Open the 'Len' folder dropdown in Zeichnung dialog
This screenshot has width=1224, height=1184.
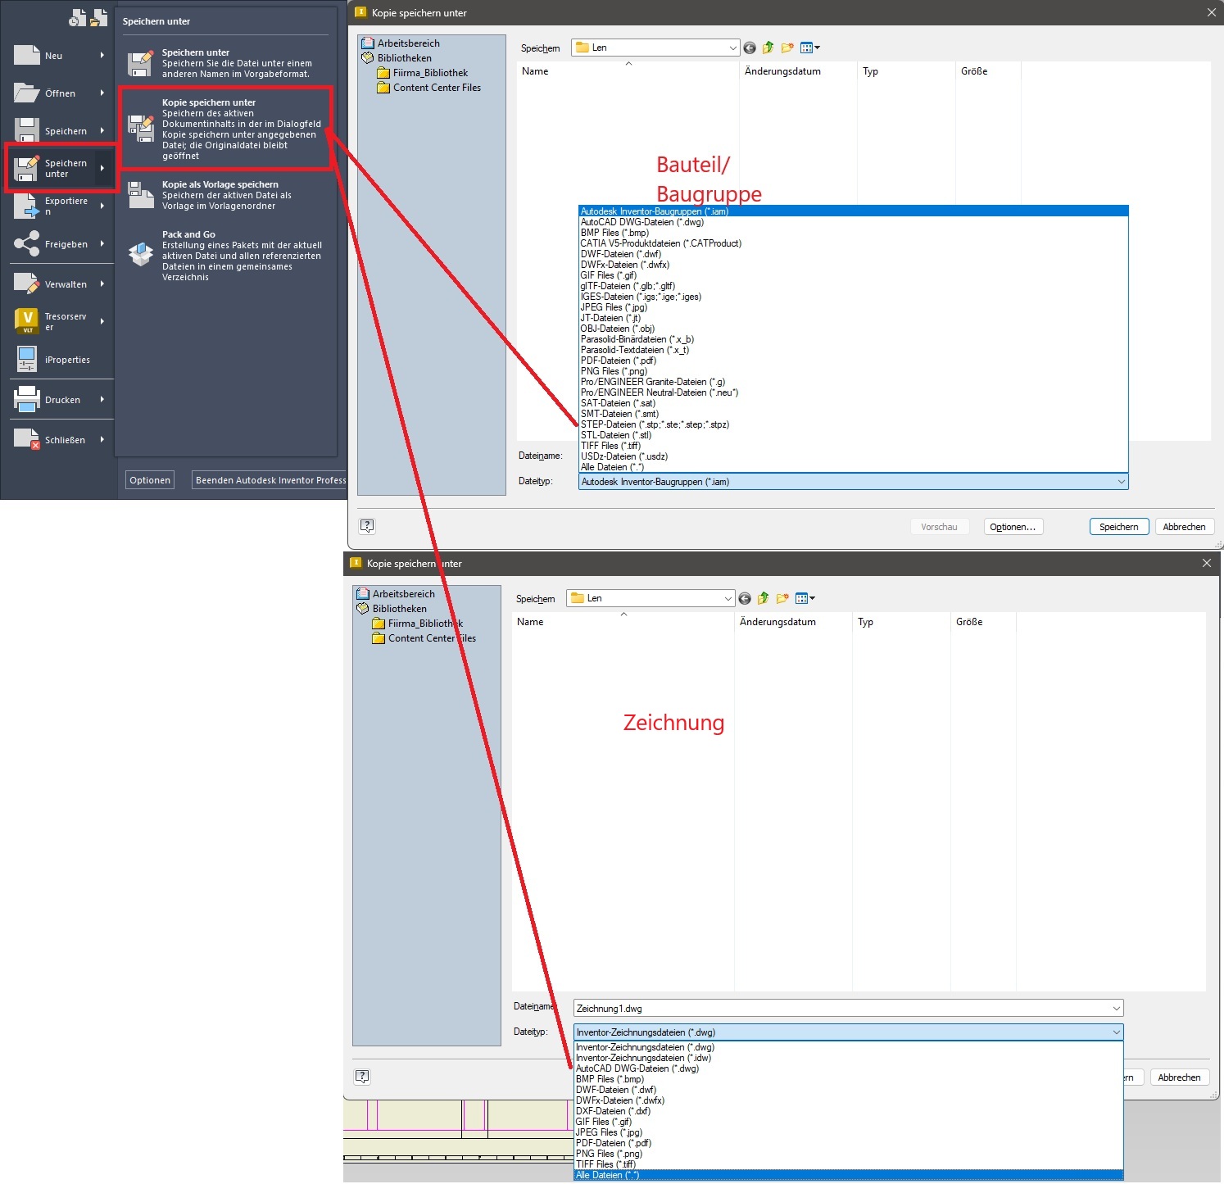tap(651, 598)
